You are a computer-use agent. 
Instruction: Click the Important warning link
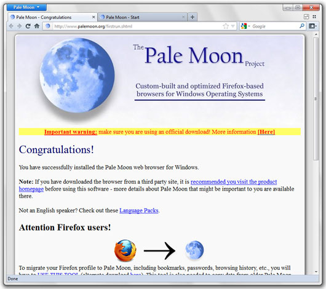(x=71, y=132)
